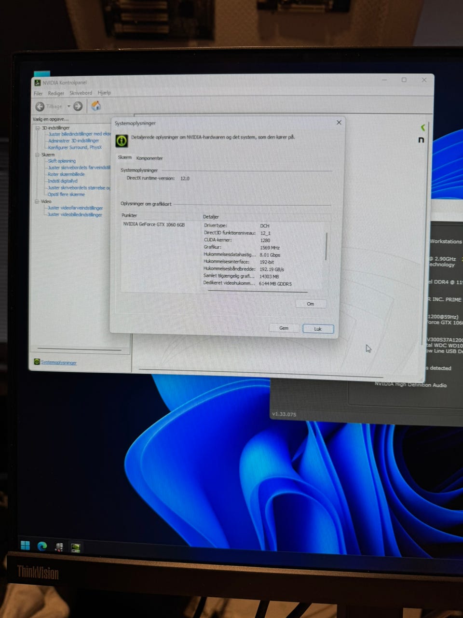Select Administrer 3D-indstillinger
This screenshot has width=463, height=618.
pos(73,140)
